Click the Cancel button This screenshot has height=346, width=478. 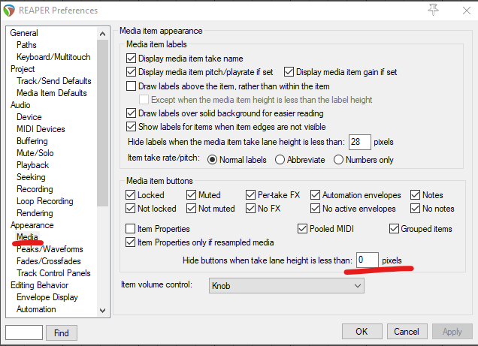[x=407, y=332]
